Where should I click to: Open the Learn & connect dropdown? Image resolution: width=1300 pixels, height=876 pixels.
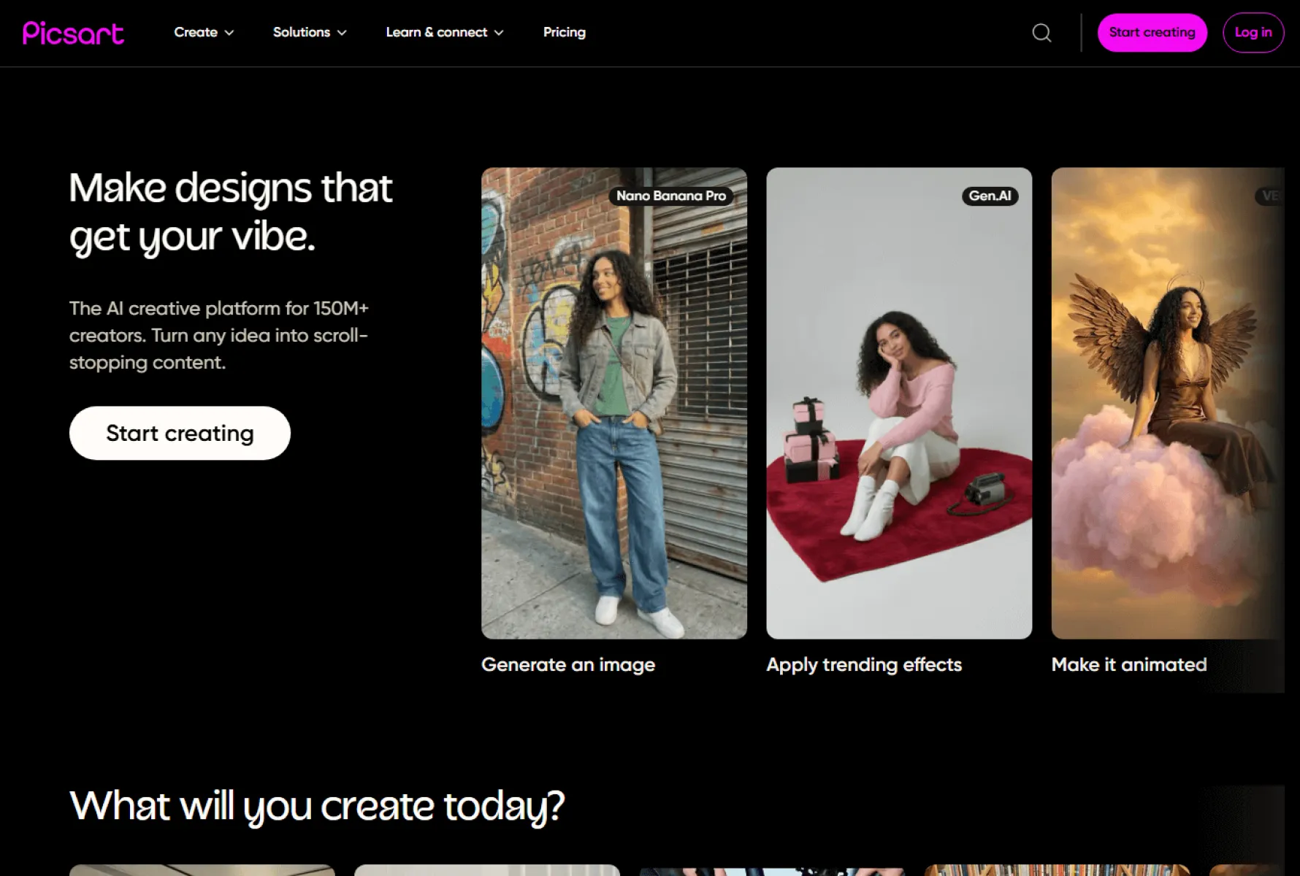(x=444, y=32)
